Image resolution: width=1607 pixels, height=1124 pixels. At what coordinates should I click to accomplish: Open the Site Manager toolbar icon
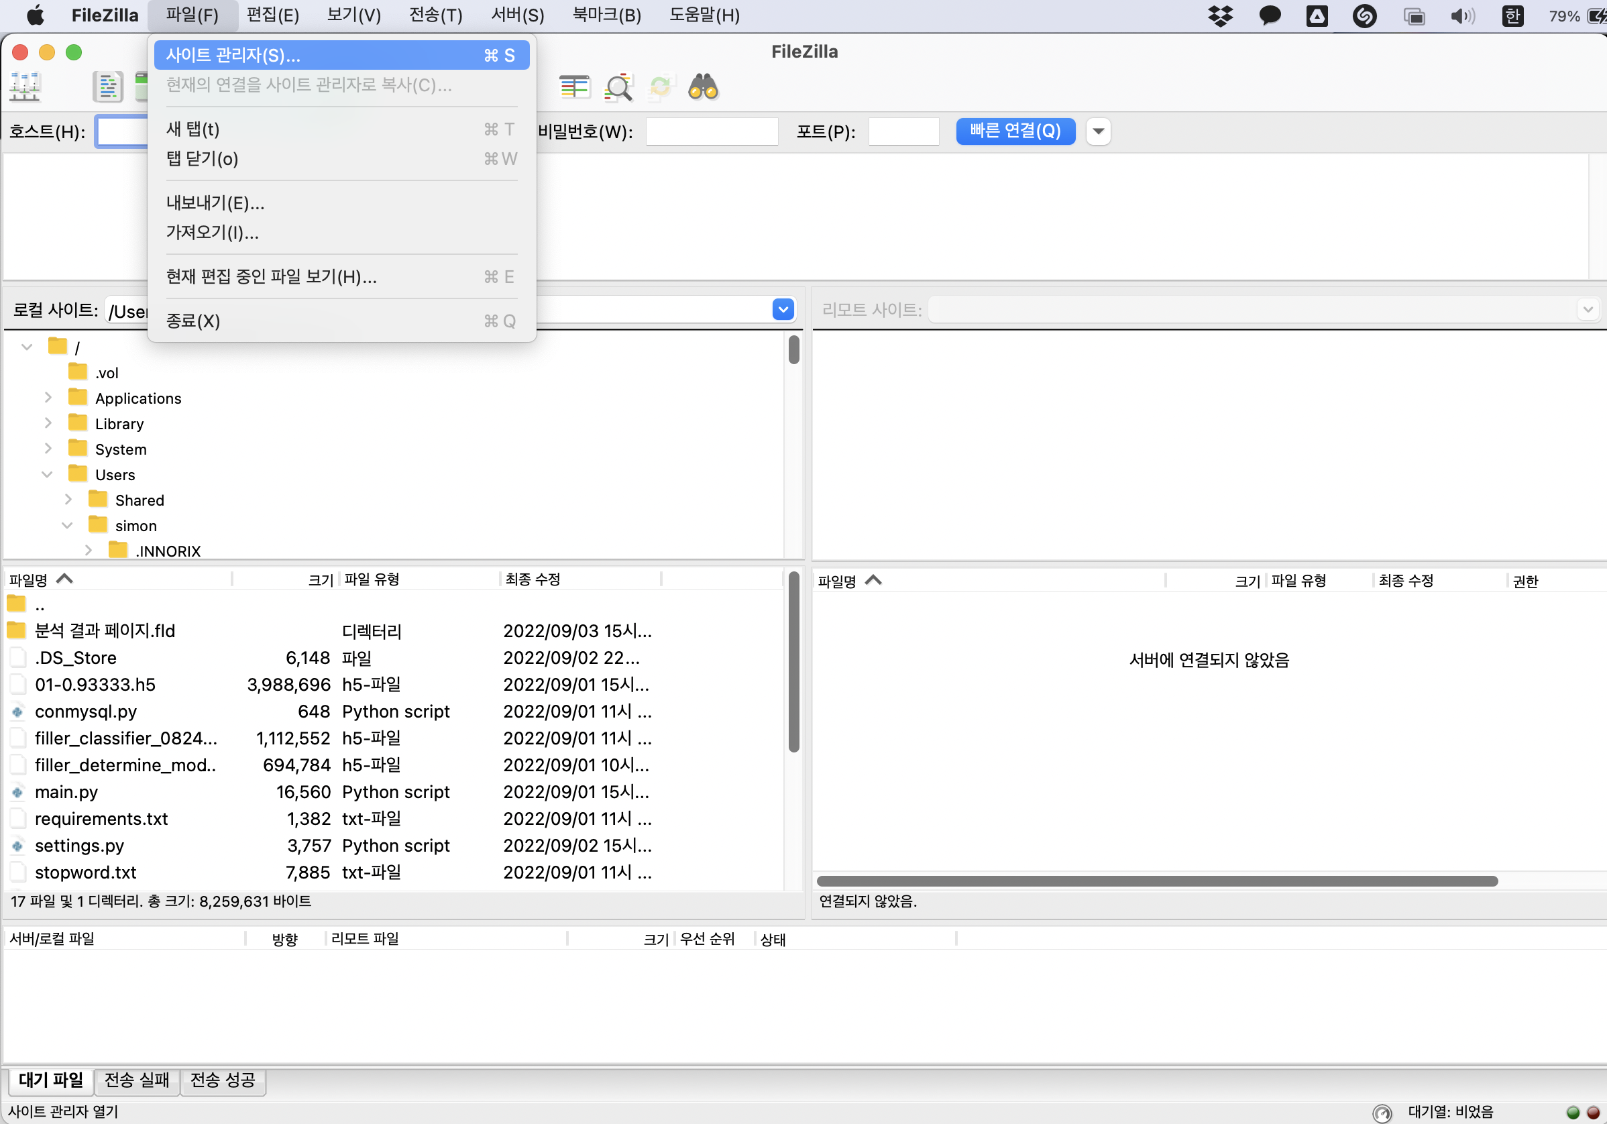(x=25, y=87)
